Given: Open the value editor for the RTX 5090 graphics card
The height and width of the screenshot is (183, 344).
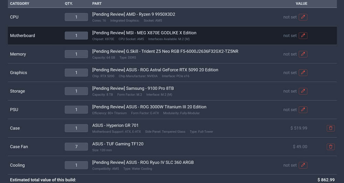Looking at the screenshot, I should (303, 73).
